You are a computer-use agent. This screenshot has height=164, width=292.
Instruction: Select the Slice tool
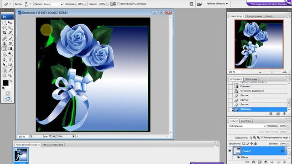click(x=10, y=33)
